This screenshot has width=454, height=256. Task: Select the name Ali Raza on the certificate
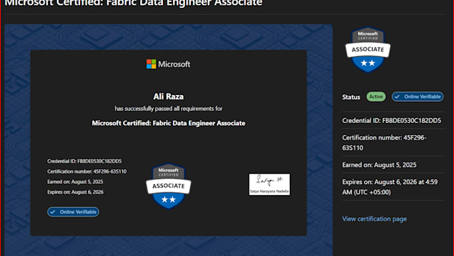[168, 96]
